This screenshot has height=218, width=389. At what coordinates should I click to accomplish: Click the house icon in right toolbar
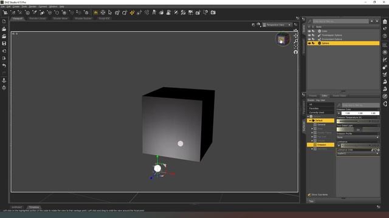(385, 22)
